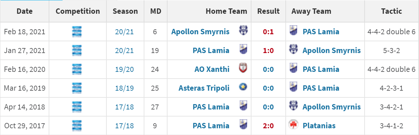The image size is (419, 135).
Task: Click competition icon in Mar 16, 2019 row
Action: 77,88
